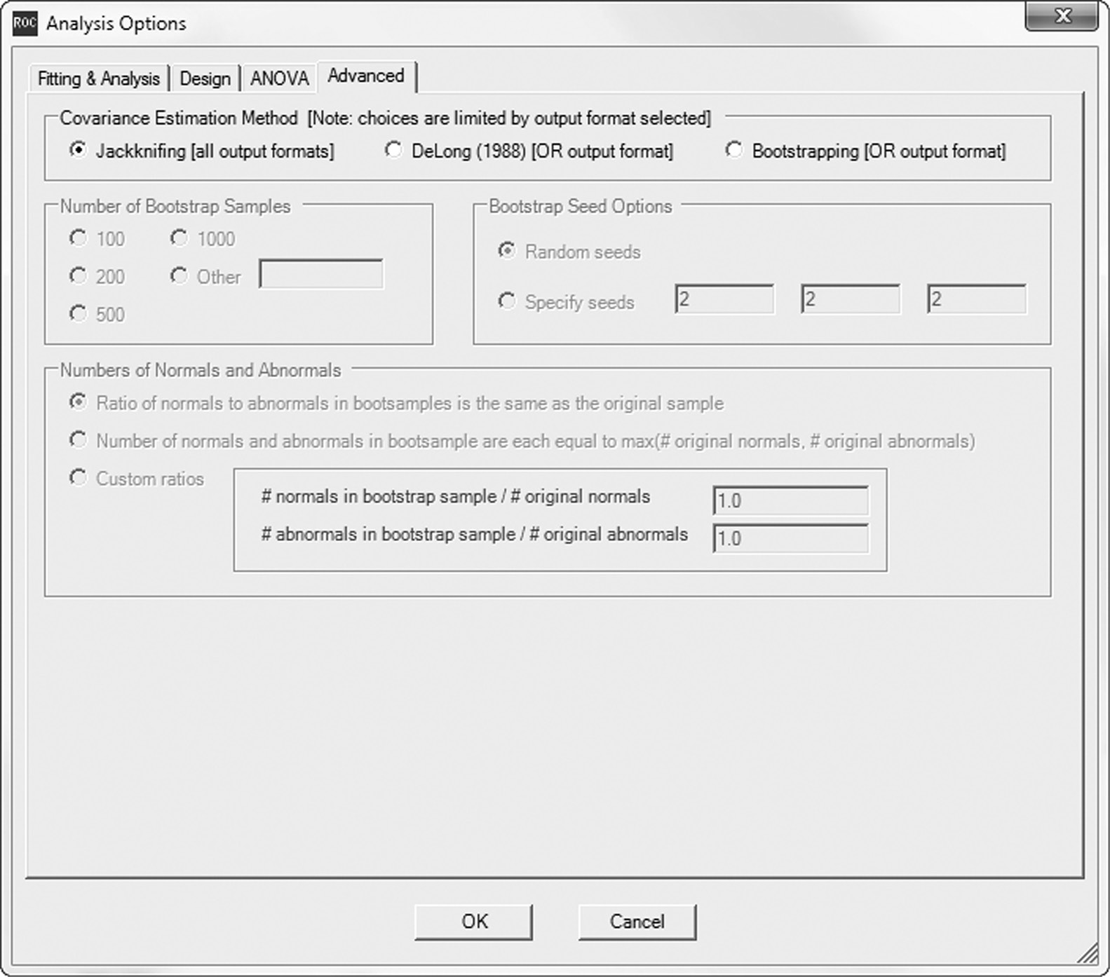
Task: Click the first seed value field
Action: tap(724, 300)
